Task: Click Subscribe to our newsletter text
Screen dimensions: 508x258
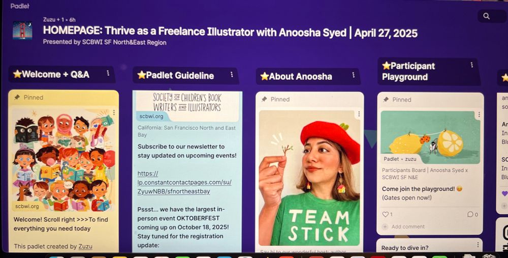Action: (187, 151)
